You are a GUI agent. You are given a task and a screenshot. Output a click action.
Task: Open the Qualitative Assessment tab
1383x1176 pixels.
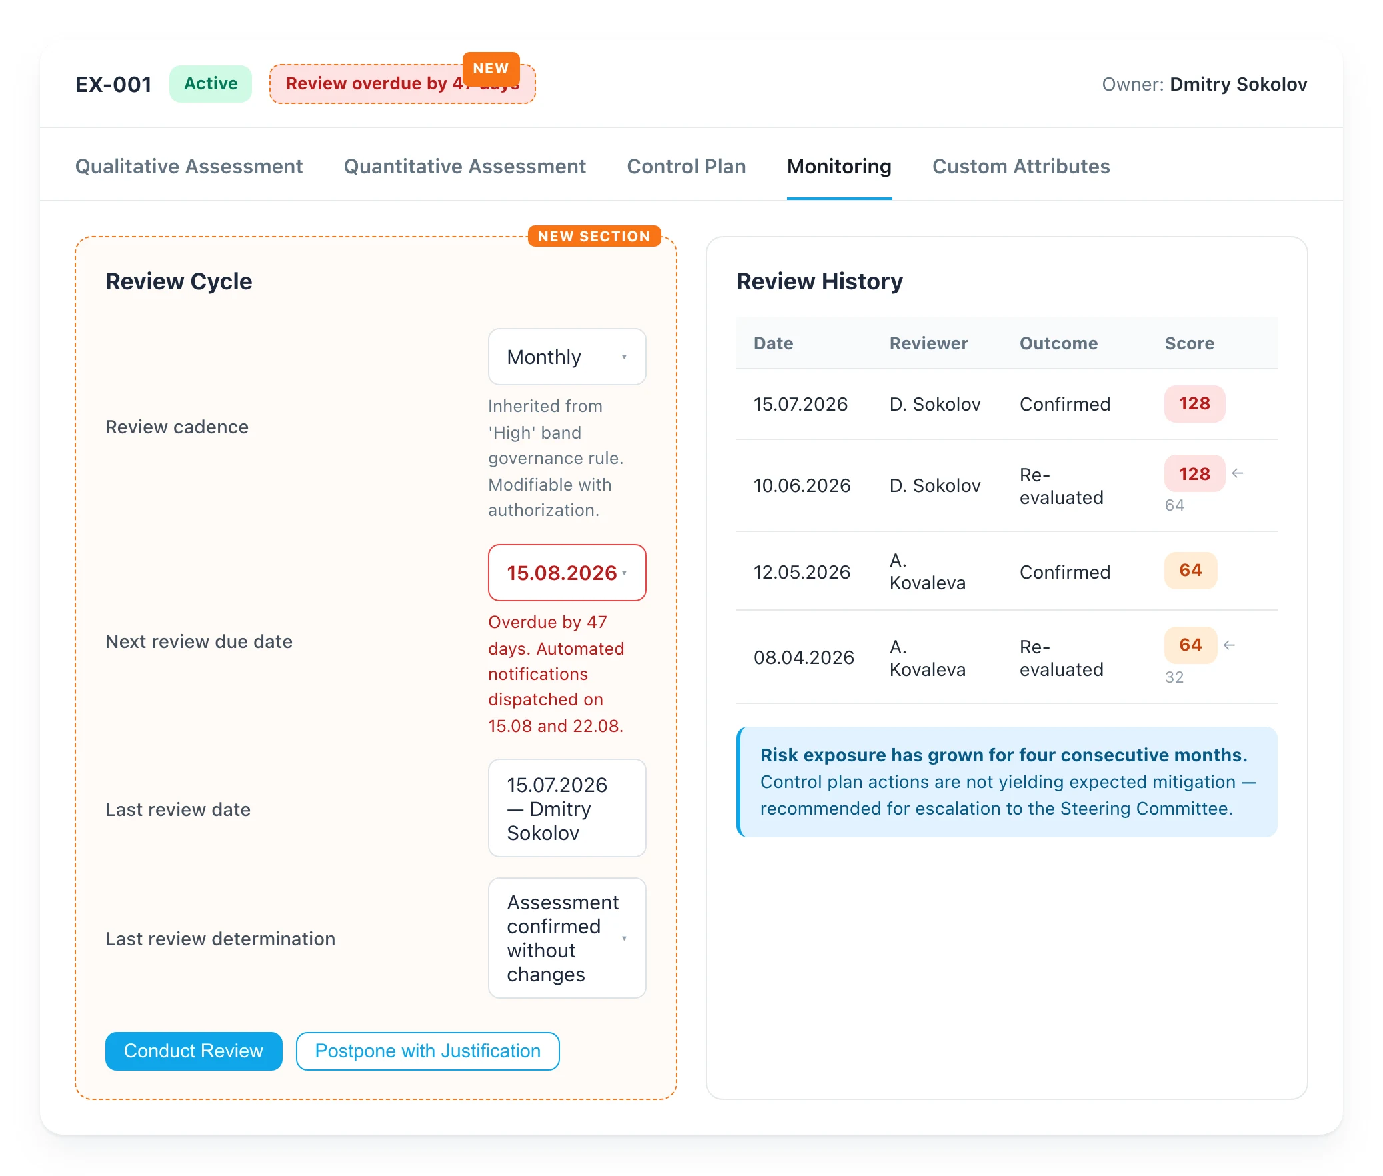click(189, 166)
